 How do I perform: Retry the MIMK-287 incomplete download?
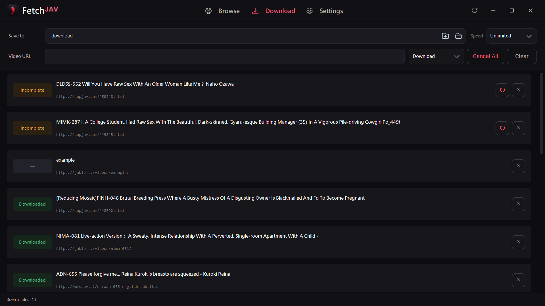pos(502,128)
